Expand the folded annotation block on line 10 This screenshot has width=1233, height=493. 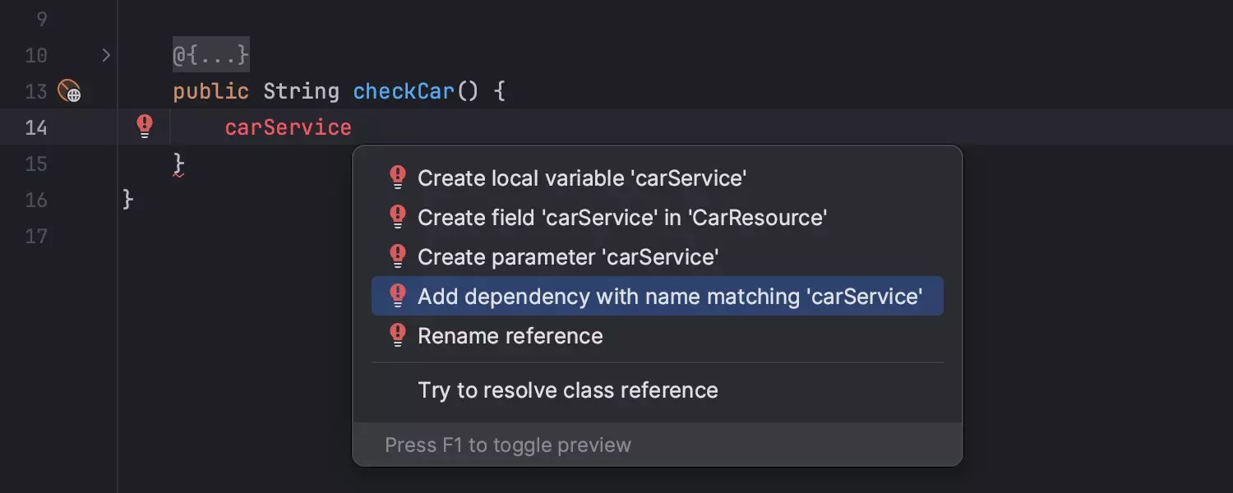[x=210, y=54]
